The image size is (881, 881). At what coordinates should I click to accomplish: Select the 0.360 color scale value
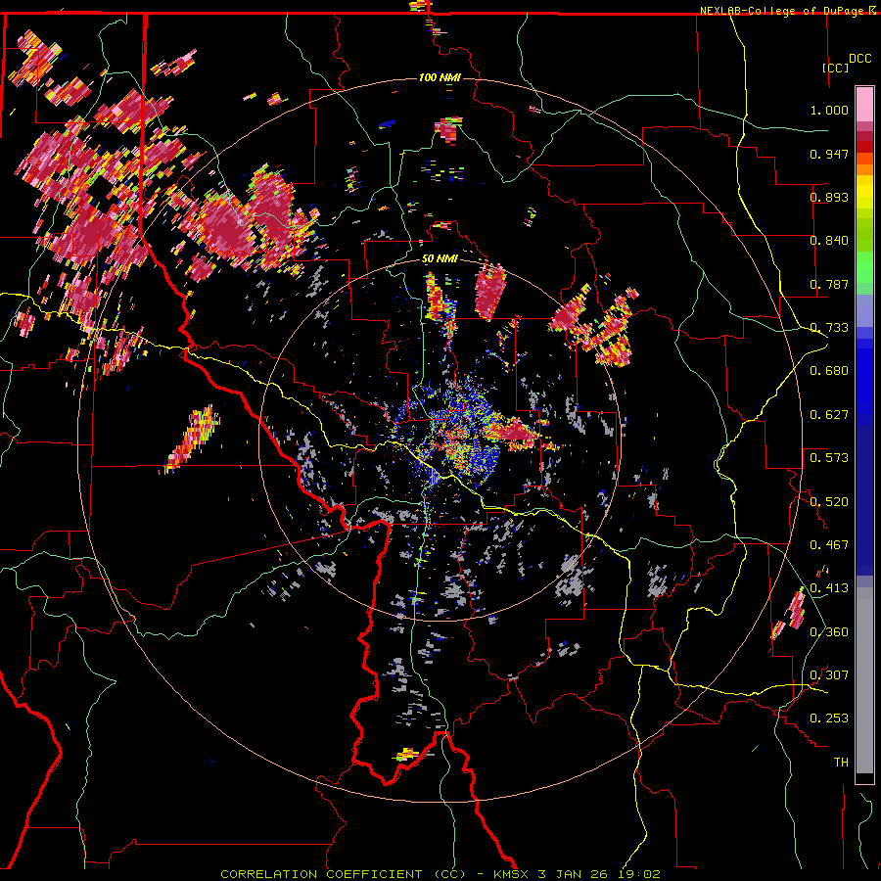click(829, 632)
